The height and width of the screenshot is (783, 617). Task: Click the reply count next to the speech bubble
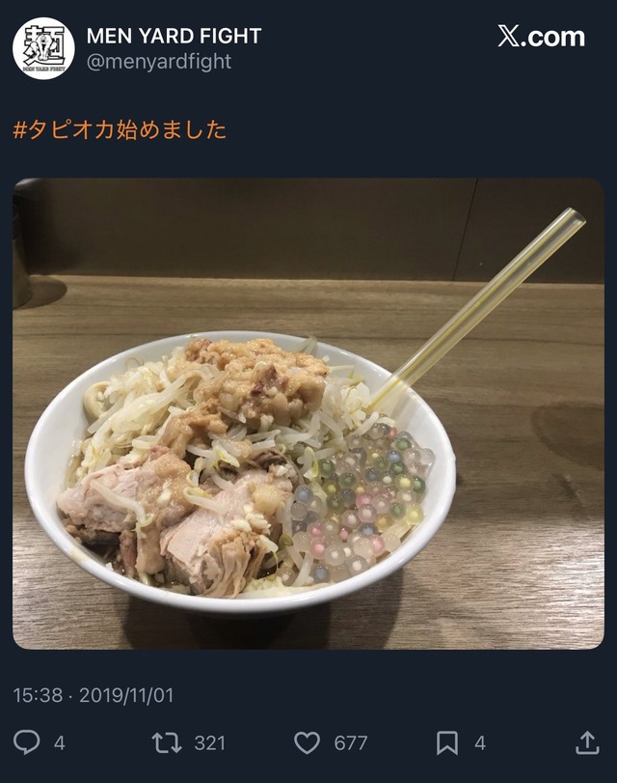click(x=60, y=743)
